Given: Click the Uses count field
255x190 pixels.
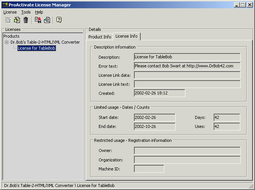Looking at the screenshot, I should 227,126.
